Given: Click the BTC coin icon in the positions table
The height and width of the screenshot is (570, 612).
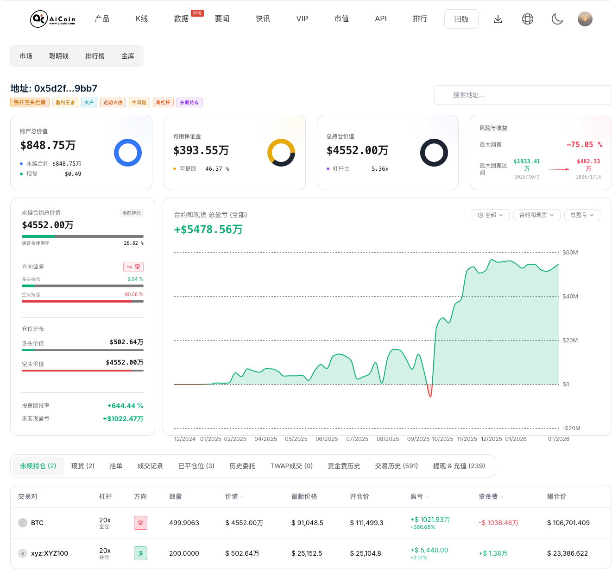Looking at the screenshot, I should point(23,523).
